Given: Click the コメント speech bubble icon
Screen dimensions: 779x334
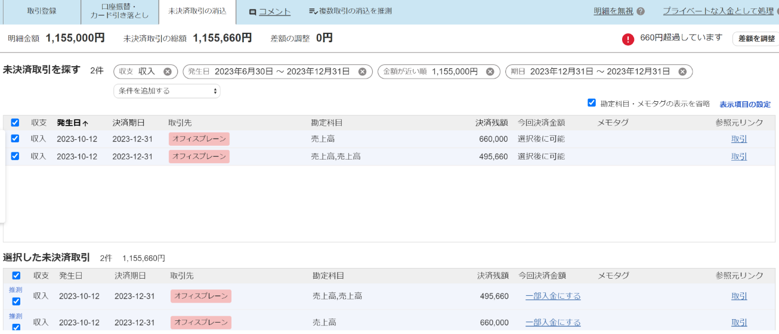Looking at the screenshot, I should click(x=253, y=11).
